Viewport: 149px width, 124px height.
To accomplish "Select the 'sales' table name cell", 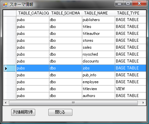I will pyautogui.click(x=98, y=47).
